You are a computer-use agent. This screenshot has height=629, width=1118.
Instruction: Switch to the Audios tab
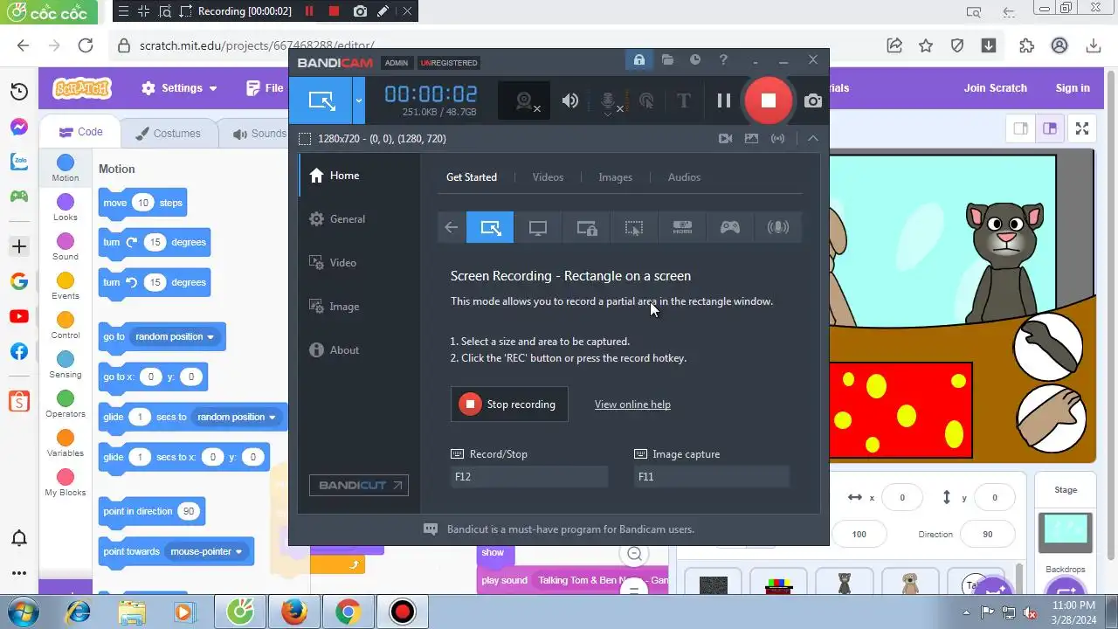tap(684, 177)
